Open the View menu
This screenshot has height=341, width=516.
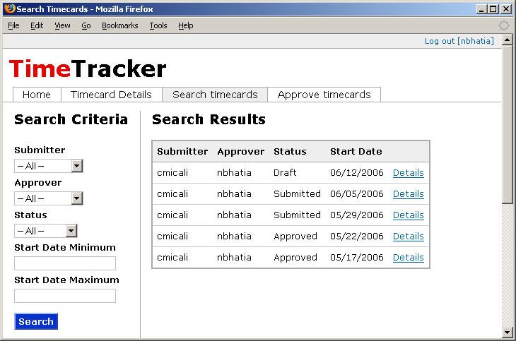pos(62,25)
